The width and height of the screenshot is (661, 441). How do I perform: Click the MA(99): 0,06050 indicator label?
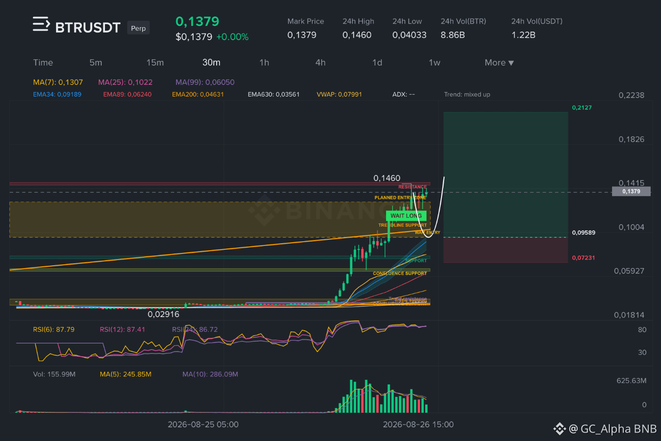click(205, 82)
